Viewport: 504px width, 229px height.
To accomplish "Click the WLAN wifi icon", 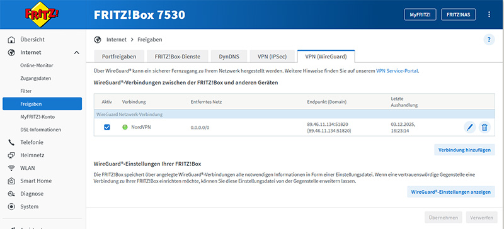I will (x=11, y=168).
